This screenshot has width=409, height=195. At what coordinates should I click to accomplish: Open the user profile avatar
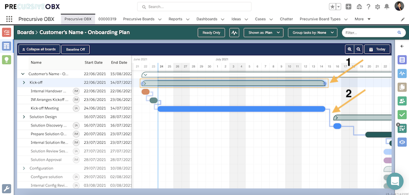click(x=399, y=6)
